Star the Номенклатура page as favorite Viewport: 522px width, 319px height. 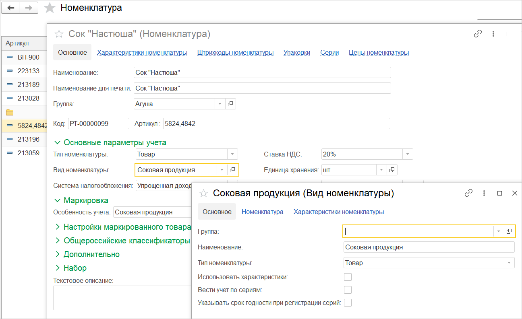50,8
